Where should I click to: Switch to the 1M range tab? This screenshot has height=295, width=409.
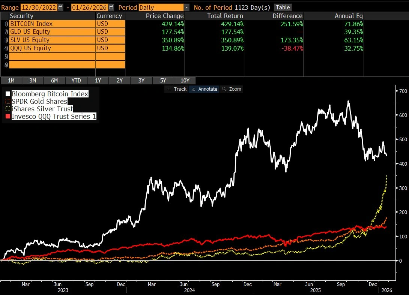[11, 80]
